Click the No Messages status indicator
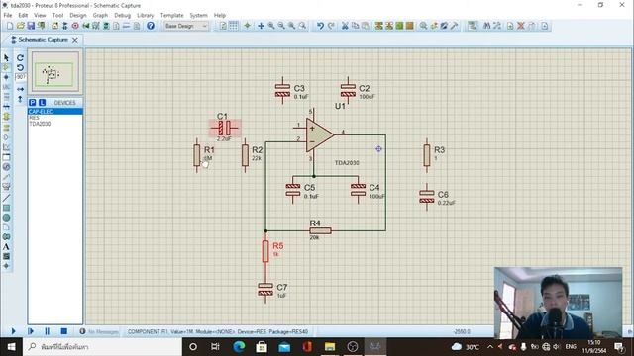 99,332
